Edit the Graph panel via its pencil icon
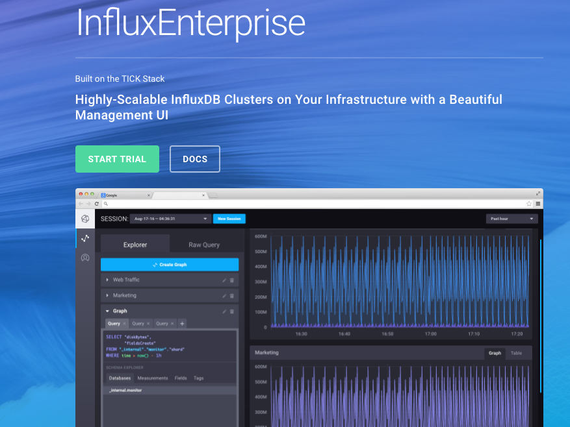The height and width of the screenshot is (427, 570). (224, 311)
